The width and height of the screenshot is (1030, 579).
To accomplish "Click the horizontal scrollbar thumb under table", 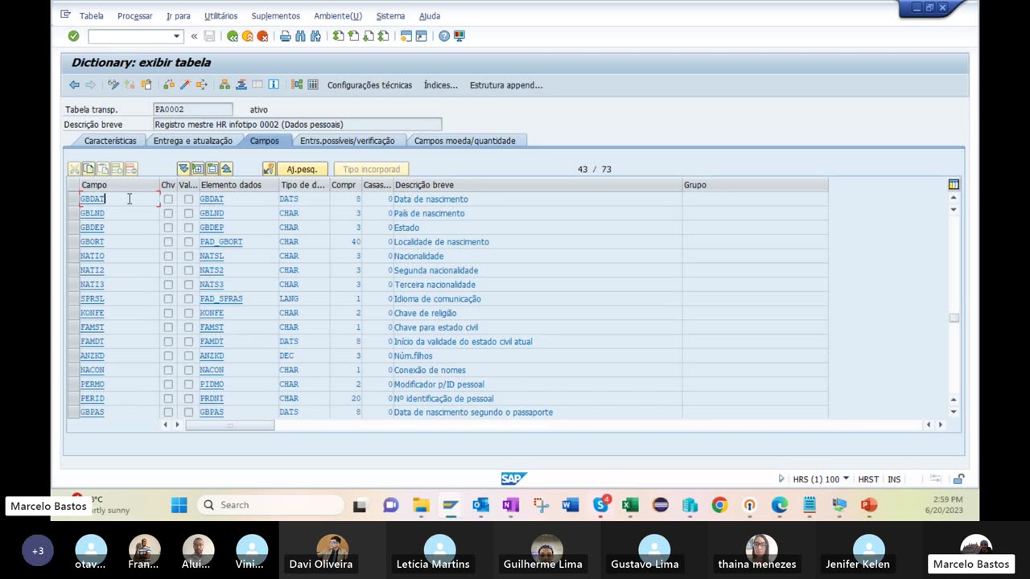I will click(229, 425).
